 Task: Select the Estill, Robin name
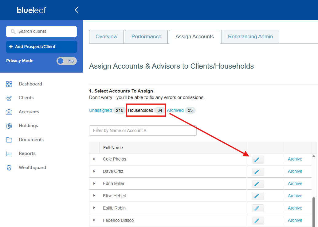coord(114,208)
